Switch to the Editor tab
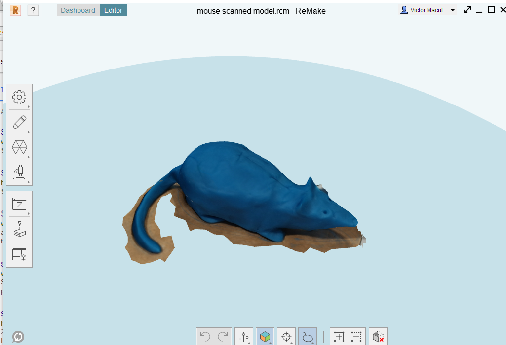Screen dimensions: 506x345 pos(113,10)
